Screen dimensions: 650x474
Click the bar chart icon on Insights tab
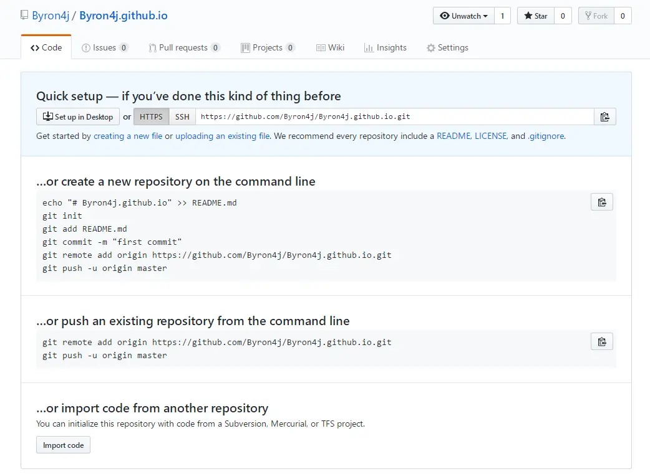[x=369, y=48]
